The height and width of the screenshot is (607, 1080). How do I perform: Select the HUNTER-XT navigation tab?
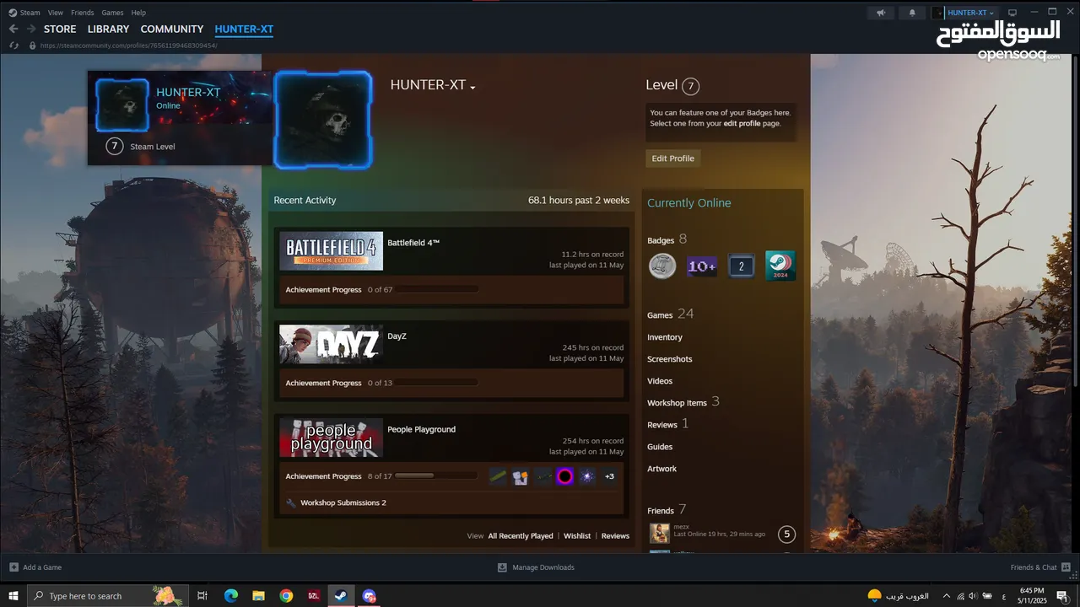[x=244, y=29]
